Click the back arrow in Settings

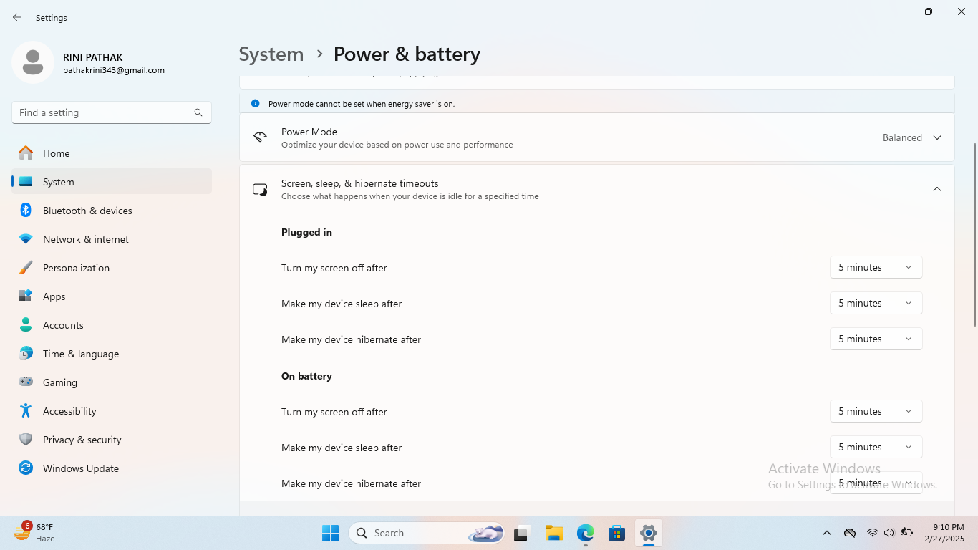(17, 17)
